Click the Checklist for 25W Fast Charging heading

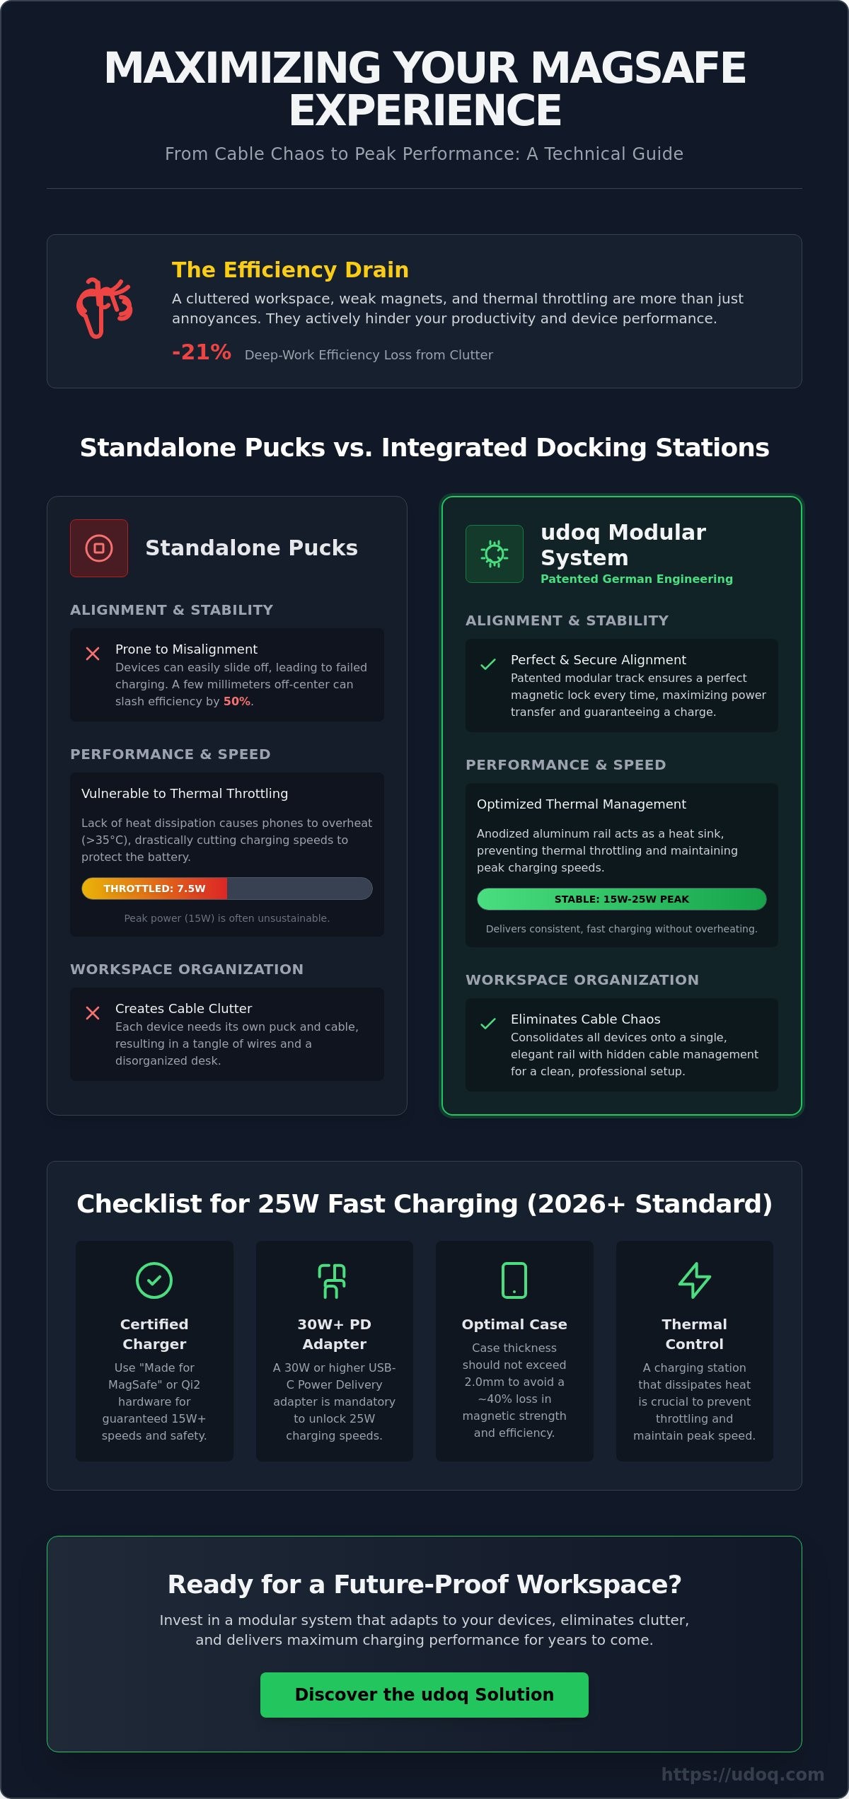(x=424, y=1204)
